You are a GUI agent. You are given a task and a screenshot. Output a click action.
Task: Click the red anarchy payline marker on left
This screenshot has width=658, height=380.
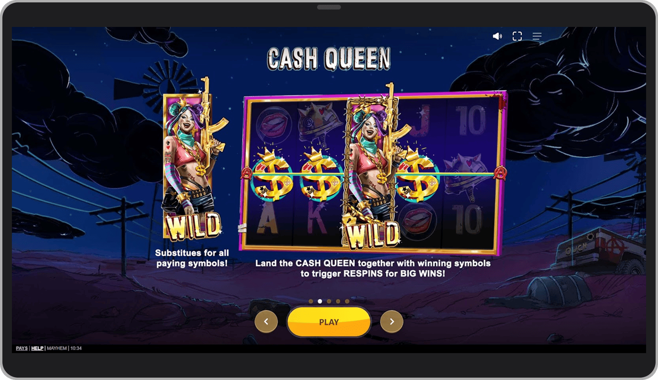[x=247, y=173]
